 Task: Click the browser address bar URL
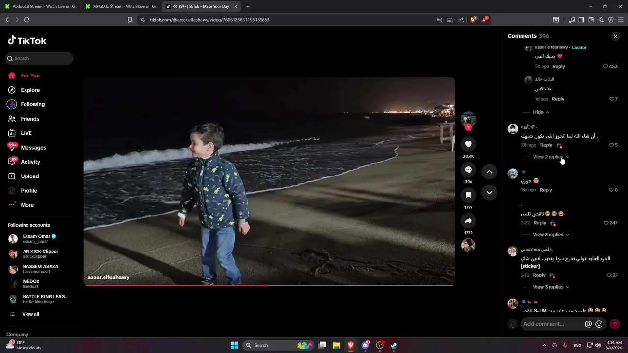click(x=209, y=20)
